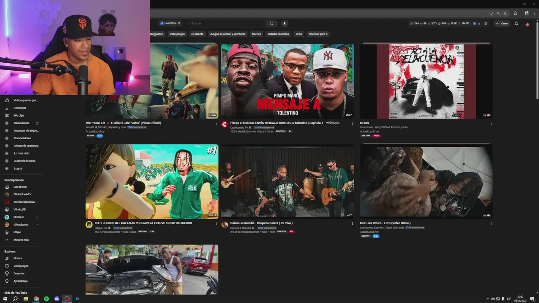Image resolution: width=539 pixels, height=303 pixels.
Task: Click the install app icon in address bar
Action: point(491,13)
